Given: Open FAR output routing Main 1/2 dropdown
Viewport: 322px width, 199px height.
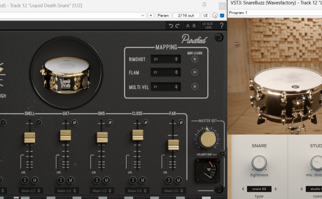Looking at the screenshot, I should 174,191.
